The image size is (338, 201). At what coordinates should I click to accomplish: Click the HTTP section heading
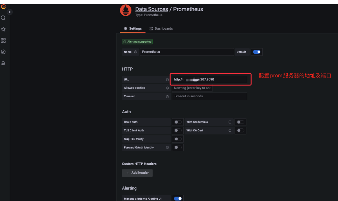click(x=127, y=69)
